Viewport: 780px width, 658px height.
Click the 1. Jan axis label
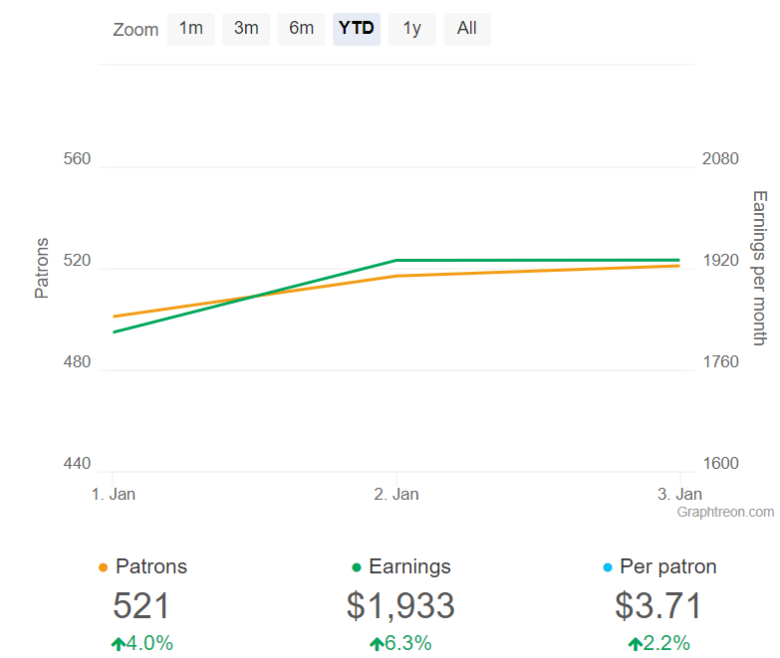pyautogui.click(x=114, y=495)
